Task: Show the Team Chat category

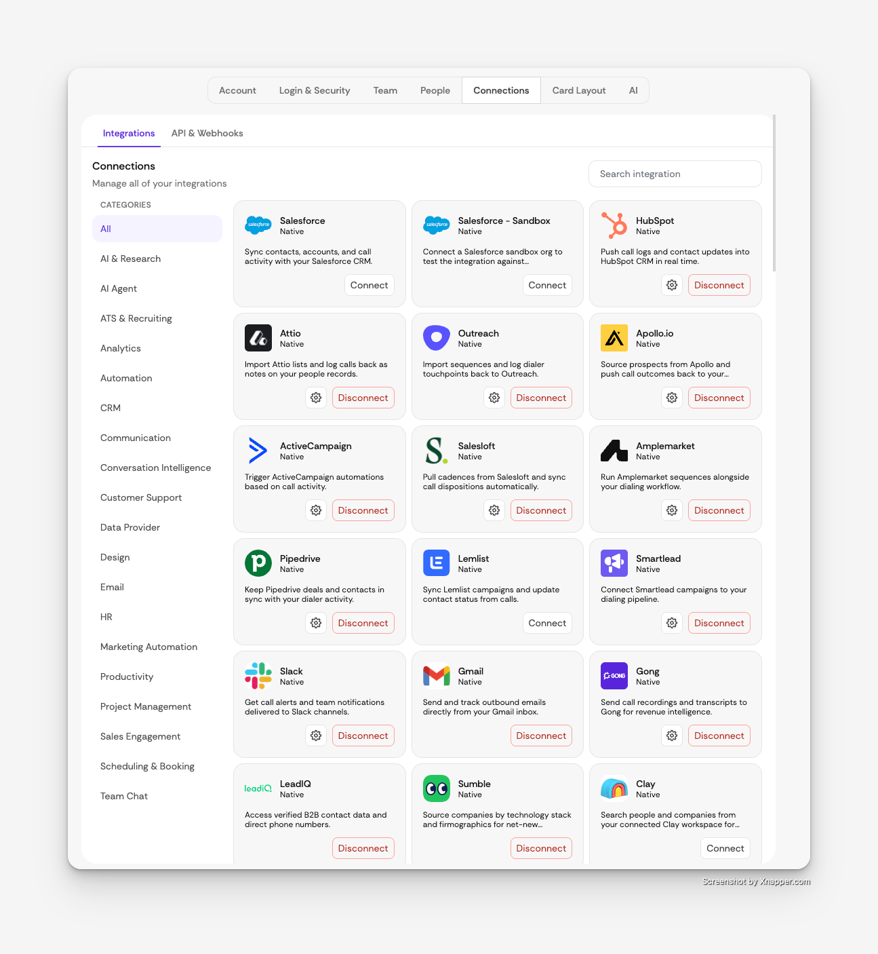Action: [157, 796]
